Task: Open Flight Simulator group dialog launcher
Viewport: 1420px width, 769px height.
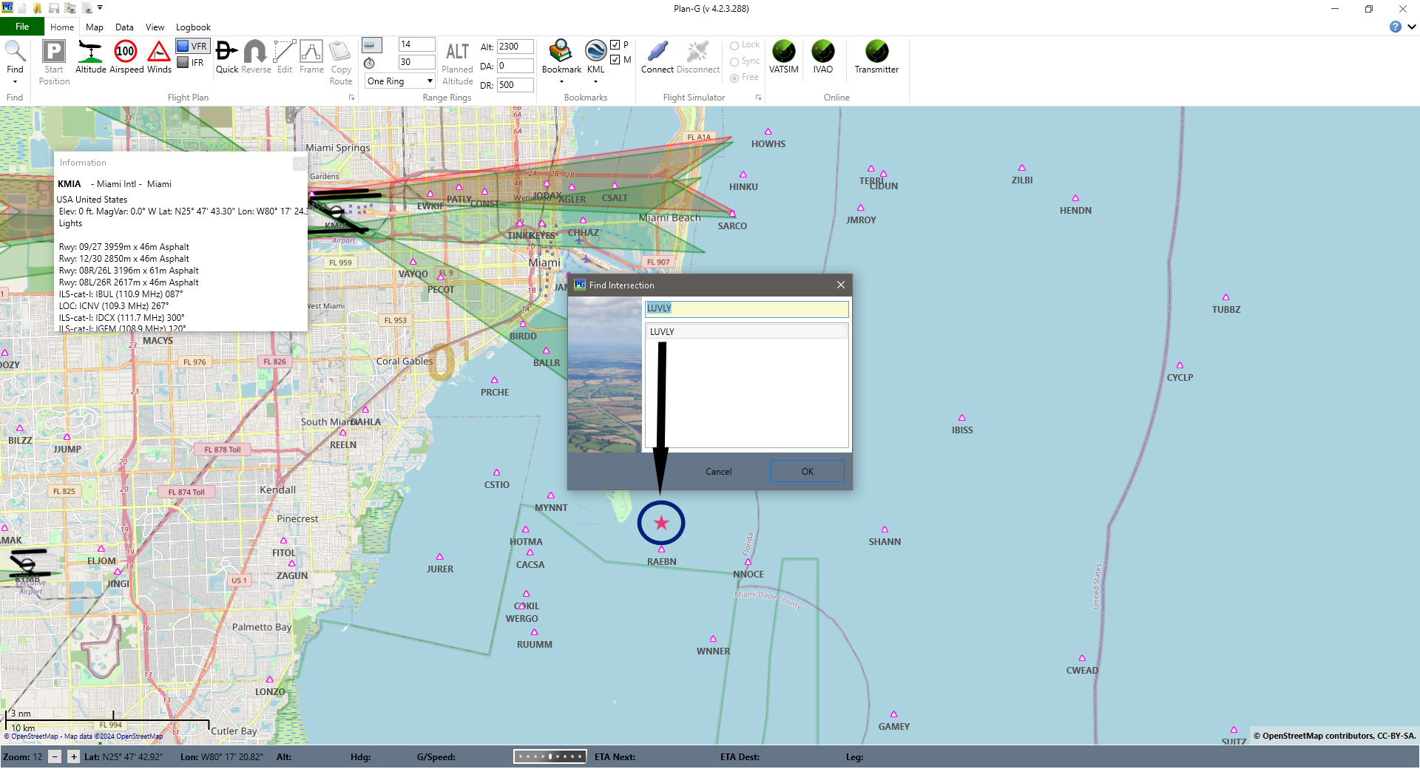Action: click(758, 98)
